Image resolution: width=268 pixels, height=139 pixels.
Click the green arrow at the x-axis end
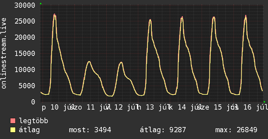click(264, 102)
